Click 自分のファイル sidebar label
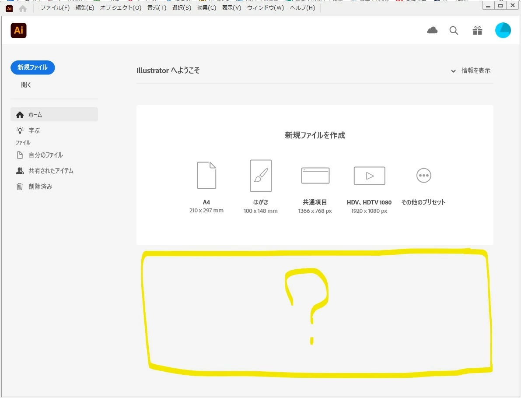 [x=46, y=155]
